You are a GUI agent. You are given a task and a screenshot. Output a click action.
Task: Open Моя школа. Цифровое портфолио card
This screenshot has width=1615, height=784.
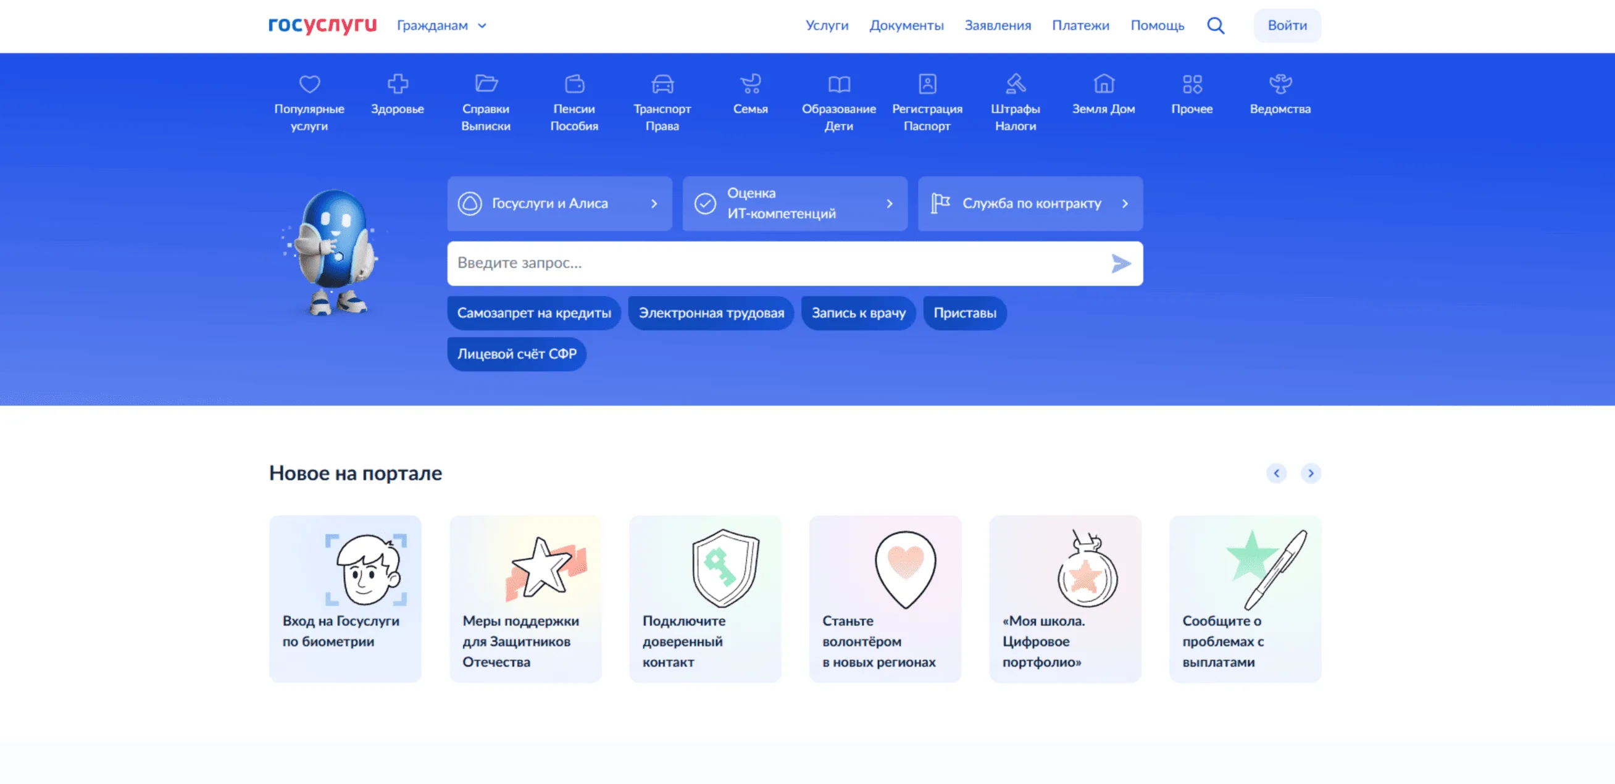(x=1065, y=599)
